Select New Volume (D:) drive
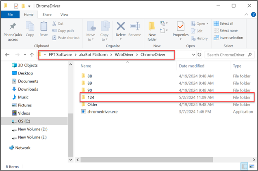This screenshot has width=258, height=171. pos(29,129)
